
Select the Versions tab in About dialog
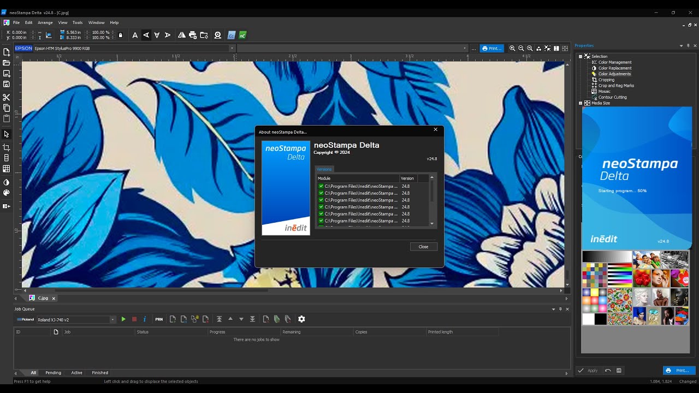(324, 169)
